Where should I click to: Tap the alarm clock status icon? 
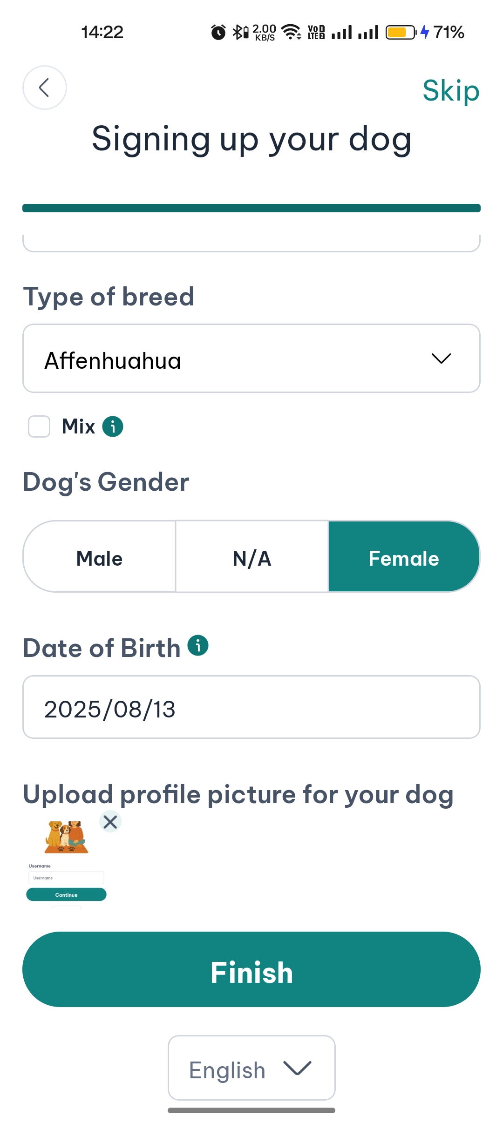coord(218,33)
